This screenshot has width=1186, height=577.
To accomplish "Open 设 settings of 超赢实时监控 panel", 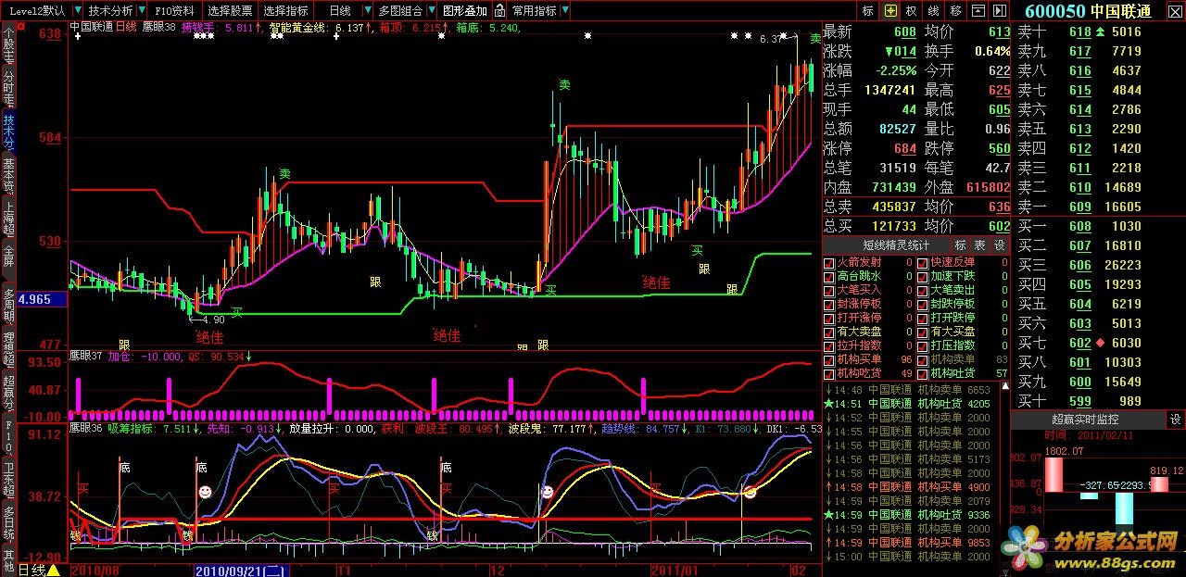I will pos(1177,420).
